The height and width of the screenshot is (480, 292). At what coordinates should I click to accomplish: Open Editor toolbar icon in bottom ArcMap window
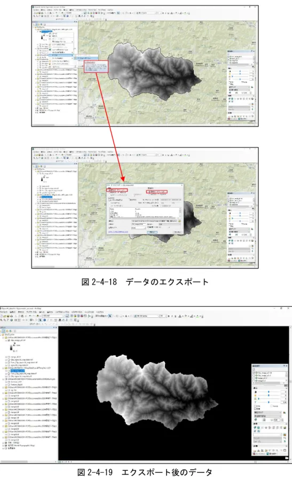[67, 316]
